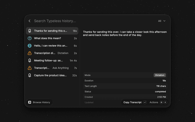Select the microphone icon beside Thanks for sending

[30, 31]
